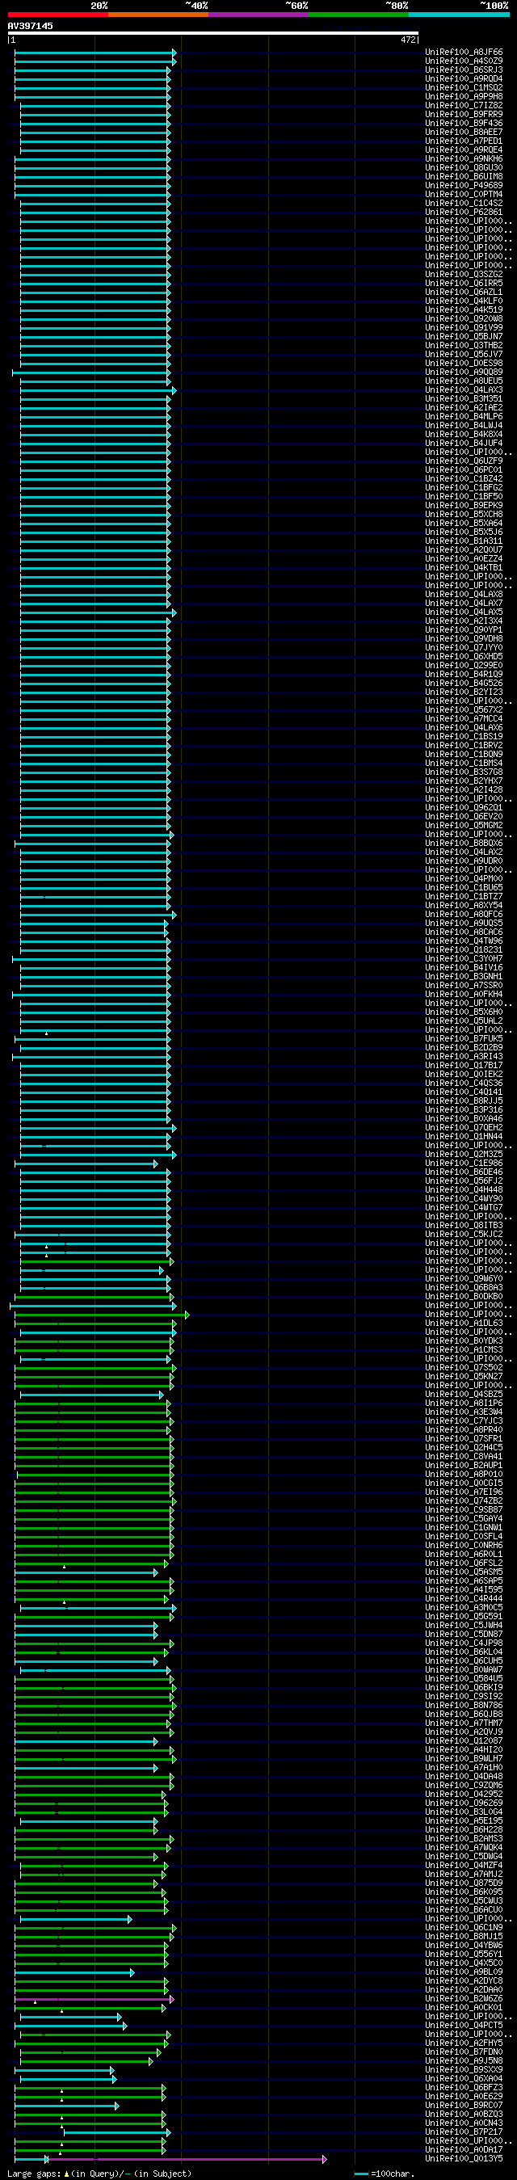
Task: Select hit label UniRef100_Q17B17
Action: pyautogui.click(x=464, y=1066)
